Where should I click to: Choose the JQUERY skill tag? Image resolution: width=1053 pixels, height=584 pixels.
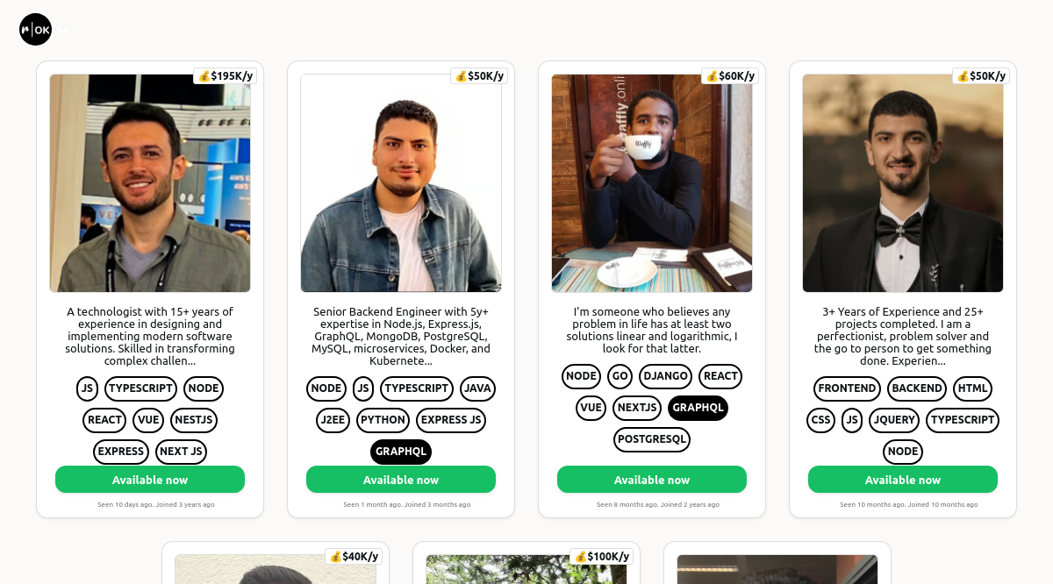[894, 420]
